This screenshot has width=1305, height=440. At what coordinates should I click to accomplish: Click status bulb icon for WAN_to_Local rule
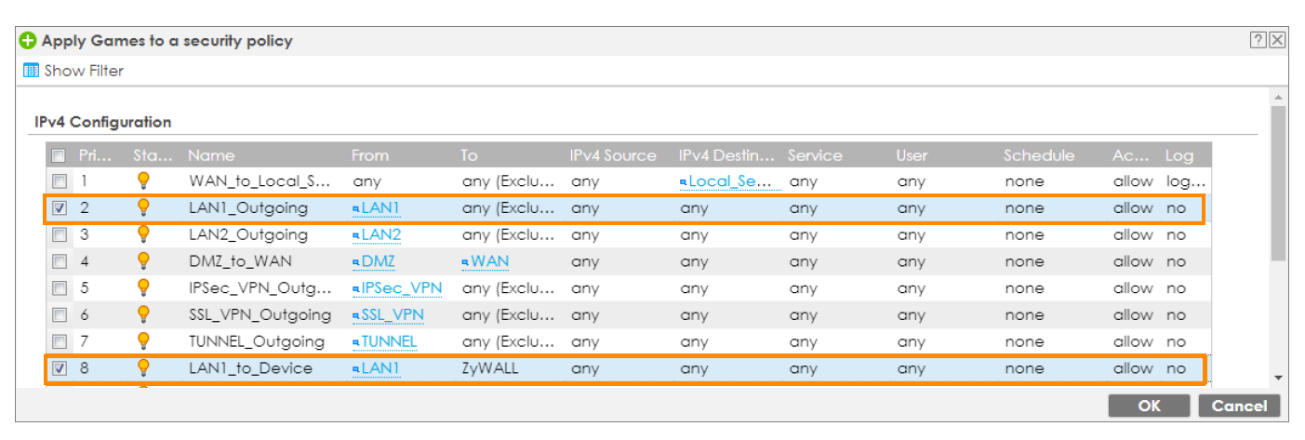click(x=143, y=181)
